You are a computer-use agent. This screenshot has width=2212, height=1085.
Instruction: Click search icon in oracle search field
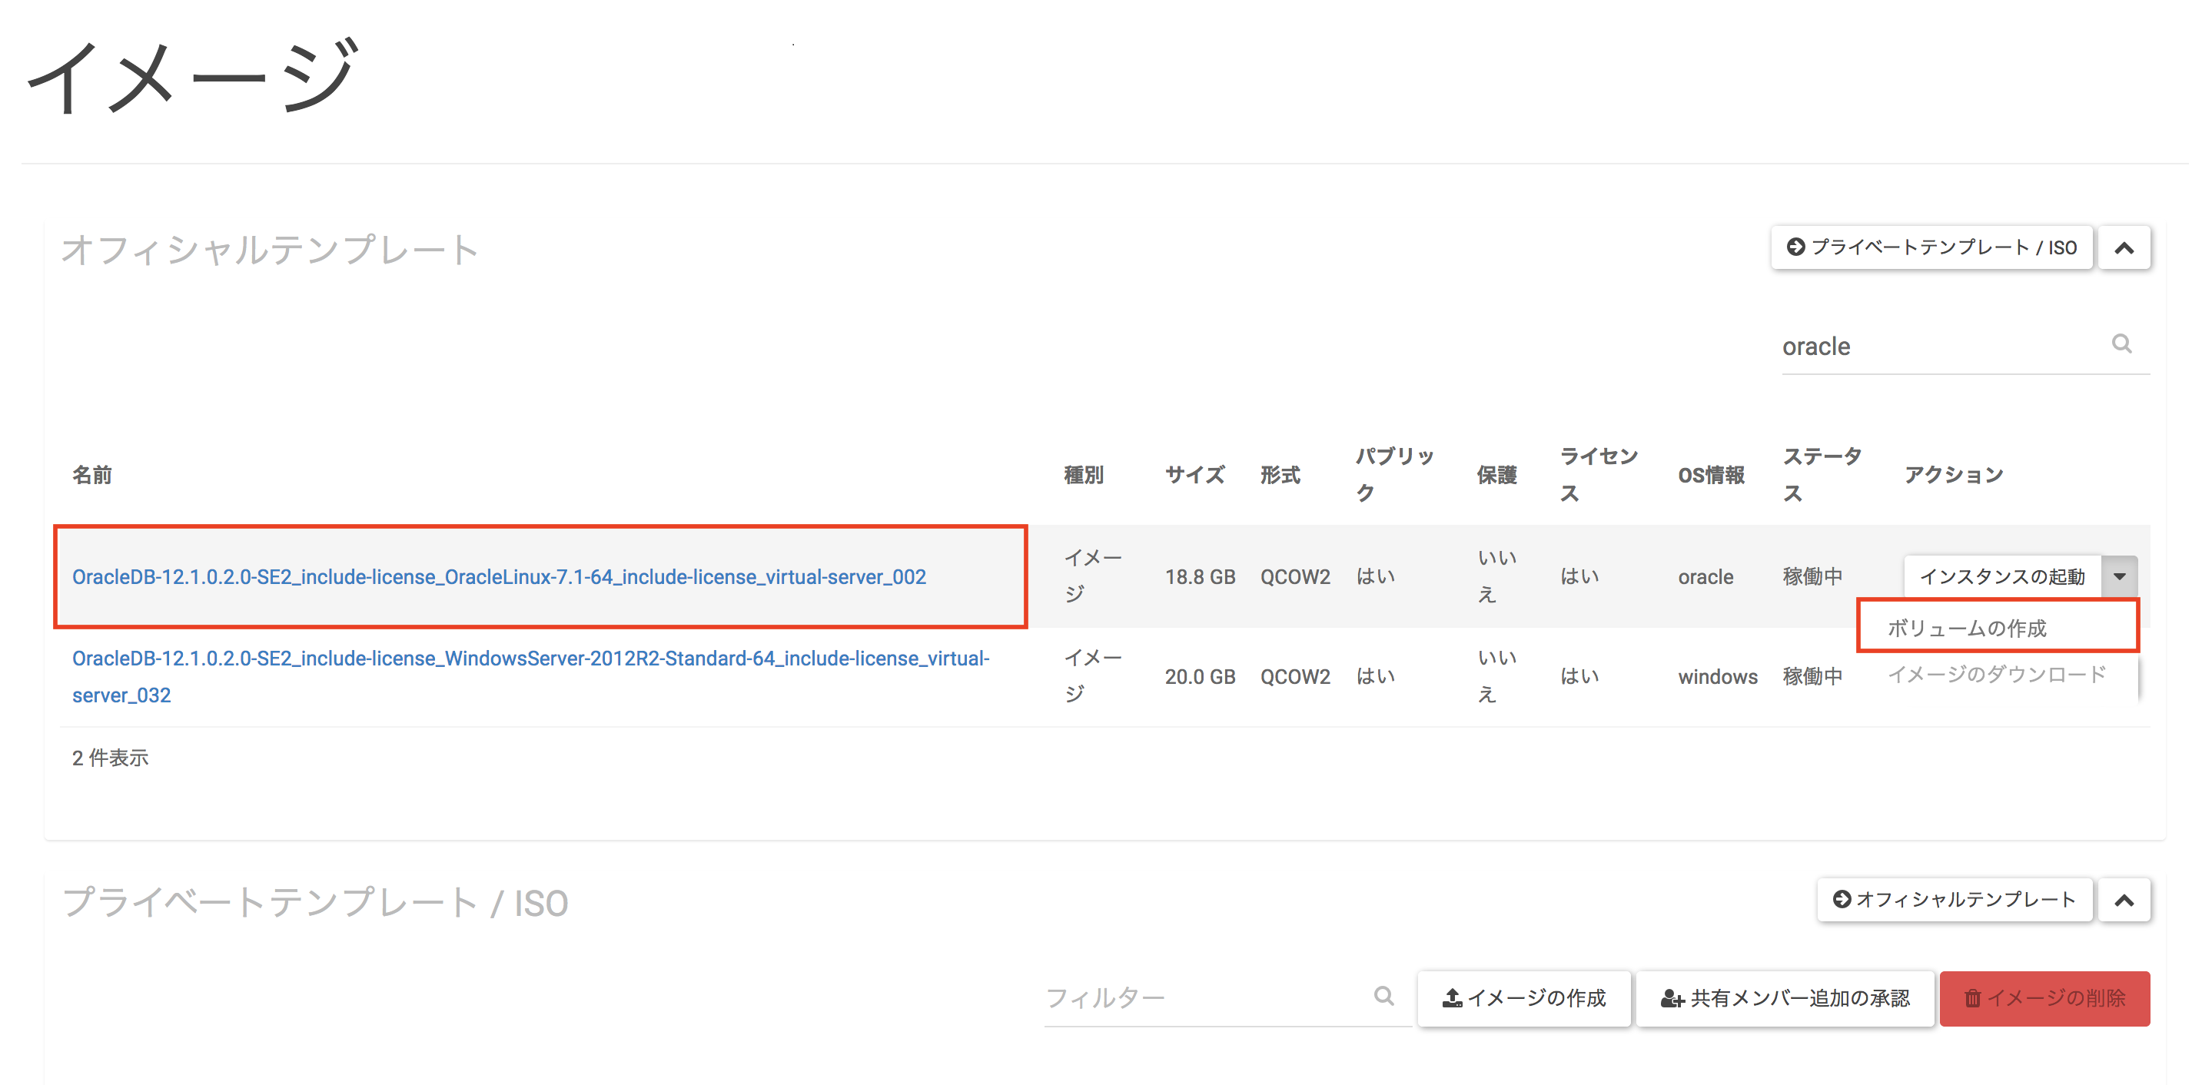click(2121, 344)
